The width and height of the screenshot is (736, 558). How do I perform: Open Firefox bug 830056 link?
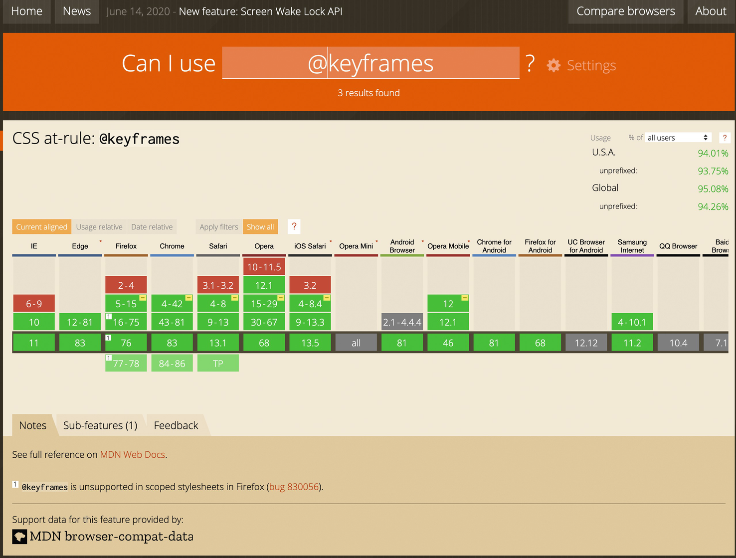pos(294,487)
